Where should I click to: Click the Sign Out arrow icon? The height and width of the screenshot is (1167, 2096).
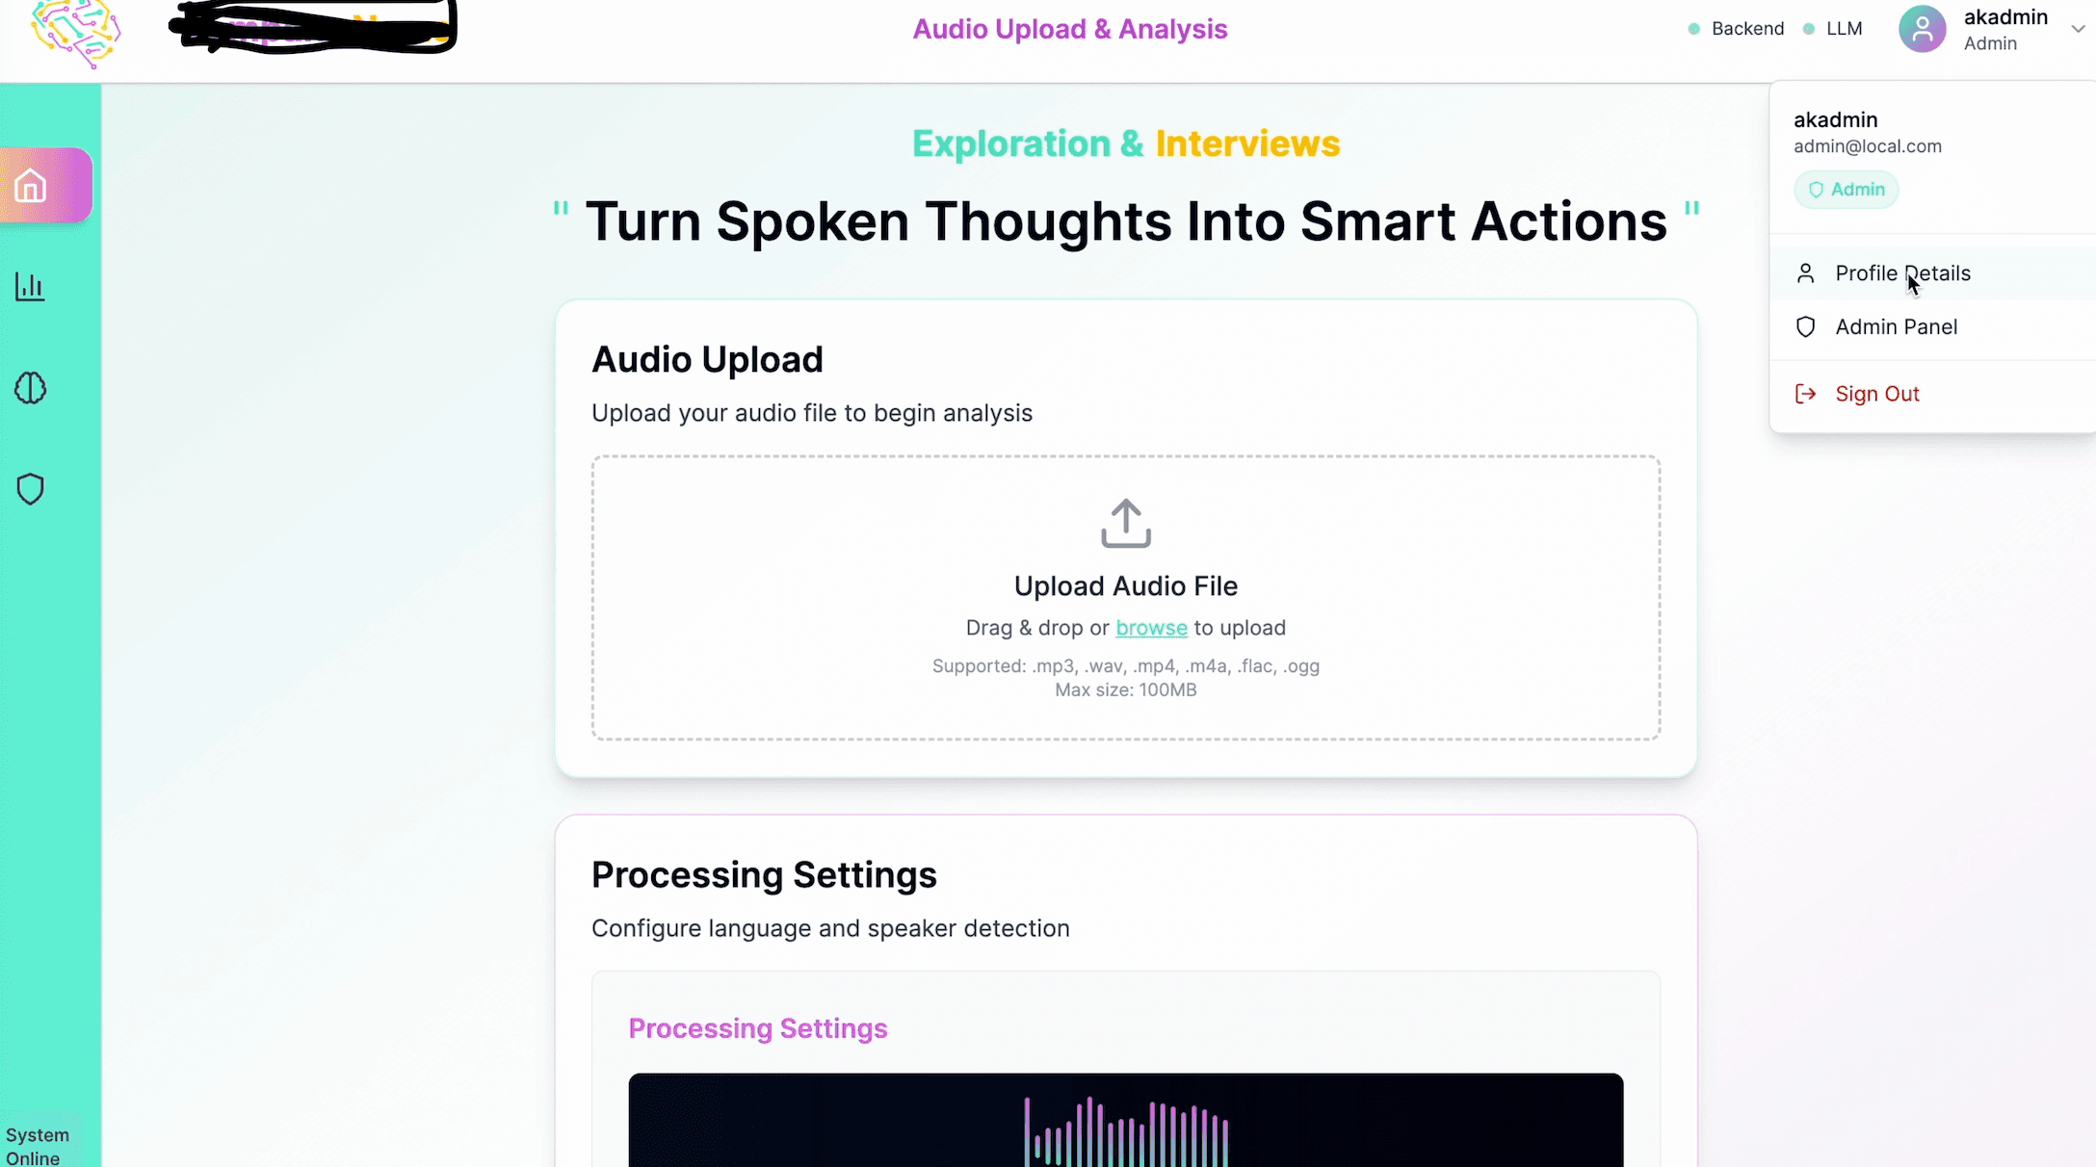click(x=1805, y=394)
